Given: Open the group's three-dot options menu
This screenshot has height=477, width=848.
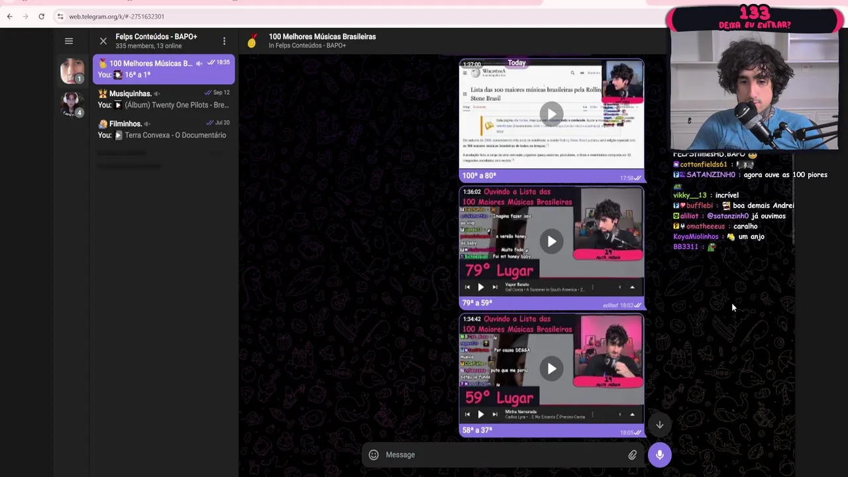Looking at the screenshot, I should (224, 41).
